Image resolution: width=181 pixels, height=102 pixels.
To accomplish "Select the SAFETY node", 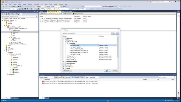I will pyautogui.click(x=9, y=46).
